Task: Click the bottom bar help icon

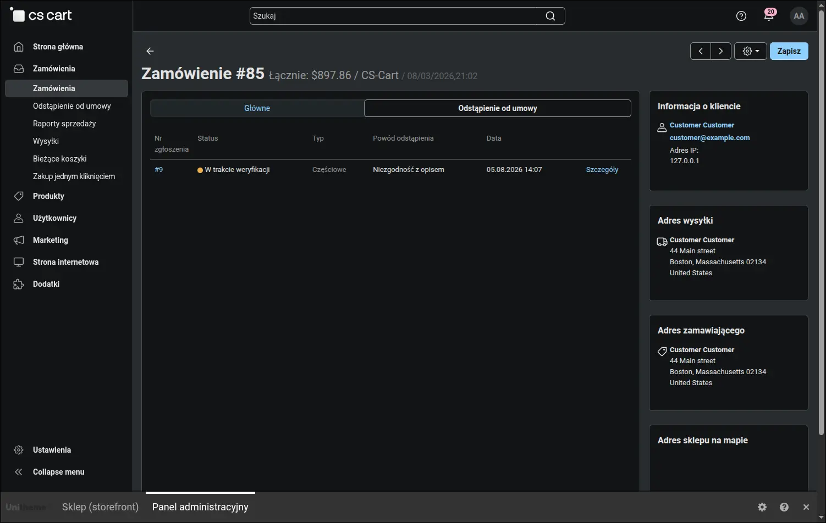Action: point(784,507)
